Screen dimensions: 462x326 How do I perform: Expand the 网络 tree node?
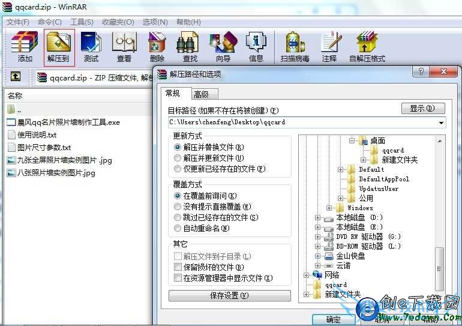pyautogui.click(x=306, y=276)
